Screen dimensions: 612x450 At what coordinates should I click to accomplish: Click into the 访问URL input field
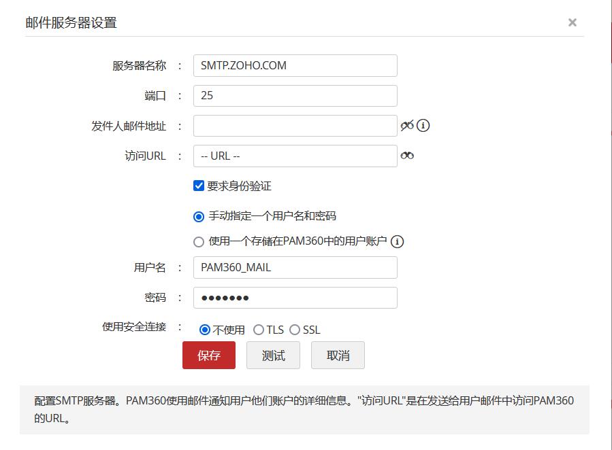[295, 156]
